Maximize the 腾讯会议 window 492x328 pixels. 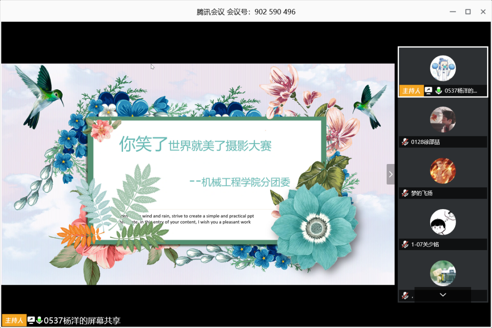pos(468,12)
